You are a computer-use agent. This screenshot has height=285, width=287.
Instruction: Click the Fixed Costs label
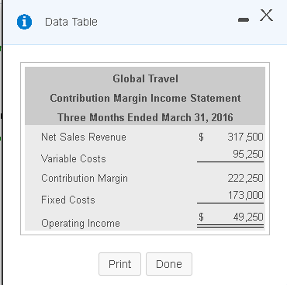[68, 200]
